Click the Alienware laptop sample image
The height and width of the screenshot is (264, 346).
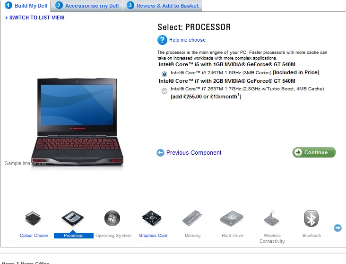pos(77,122)
